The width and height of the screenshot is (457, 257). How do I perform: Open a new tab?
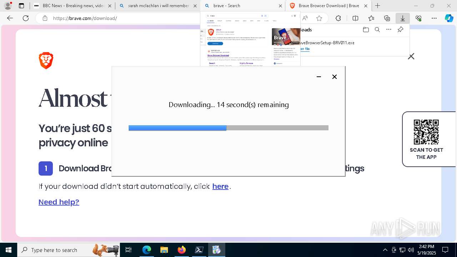377,6
